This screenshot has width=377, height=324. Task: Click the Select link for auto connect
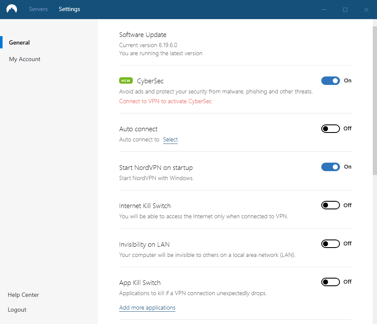(170, 139)
